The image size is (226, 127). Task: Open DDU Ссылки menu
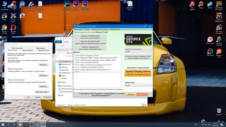[x=87, y=29]
